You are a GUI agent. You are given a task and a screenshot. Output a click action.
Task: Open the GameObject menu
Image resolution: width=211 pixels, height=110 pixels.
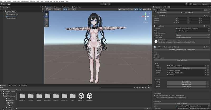(16, 1)
